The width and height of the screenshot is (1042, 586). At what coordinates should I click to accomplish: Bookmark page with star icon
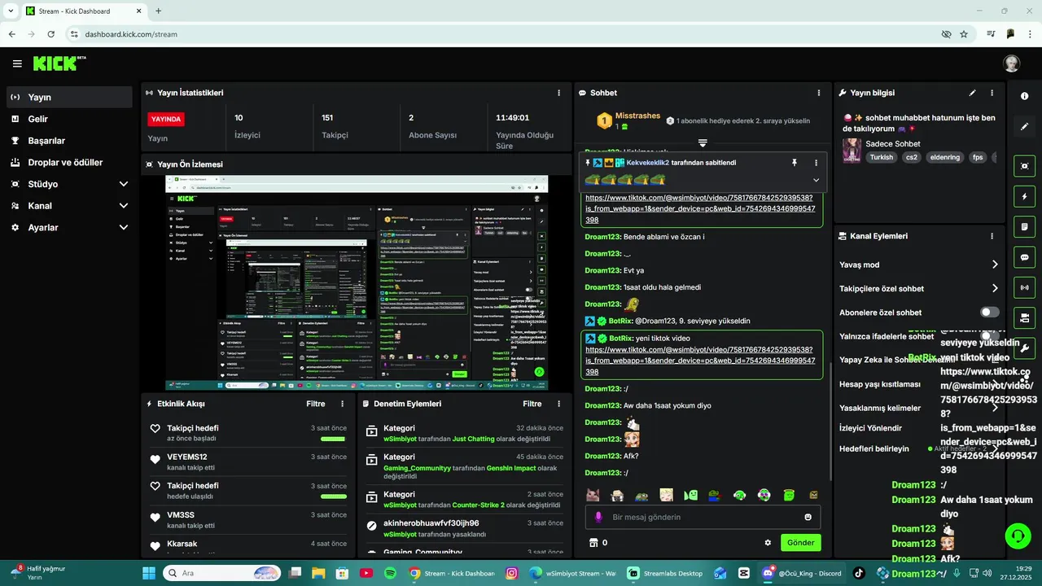point(964,34)
